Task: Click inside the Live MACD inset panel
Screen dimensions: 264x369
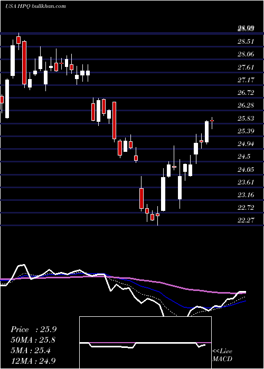Action: [x=145, y=343]
